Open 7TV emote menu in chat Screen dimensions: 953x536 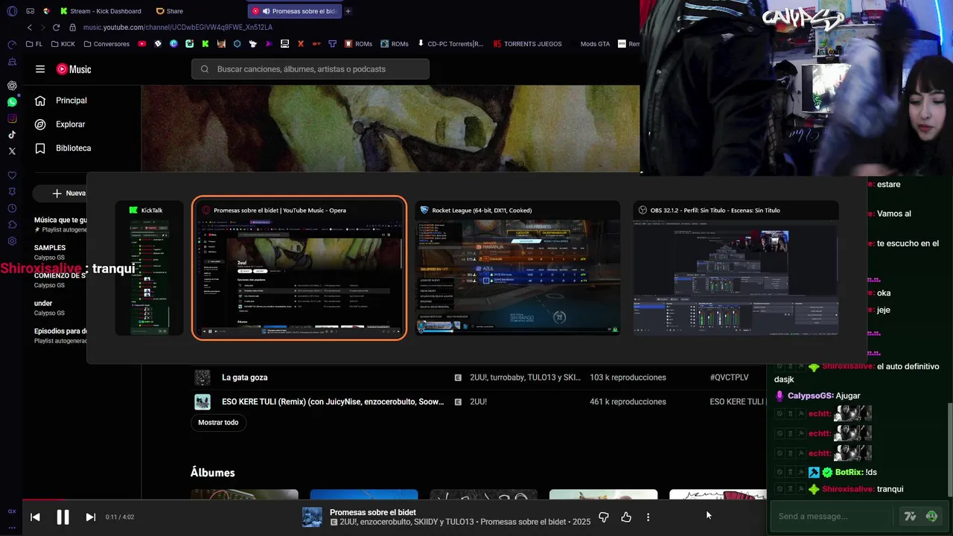(910, 516)
